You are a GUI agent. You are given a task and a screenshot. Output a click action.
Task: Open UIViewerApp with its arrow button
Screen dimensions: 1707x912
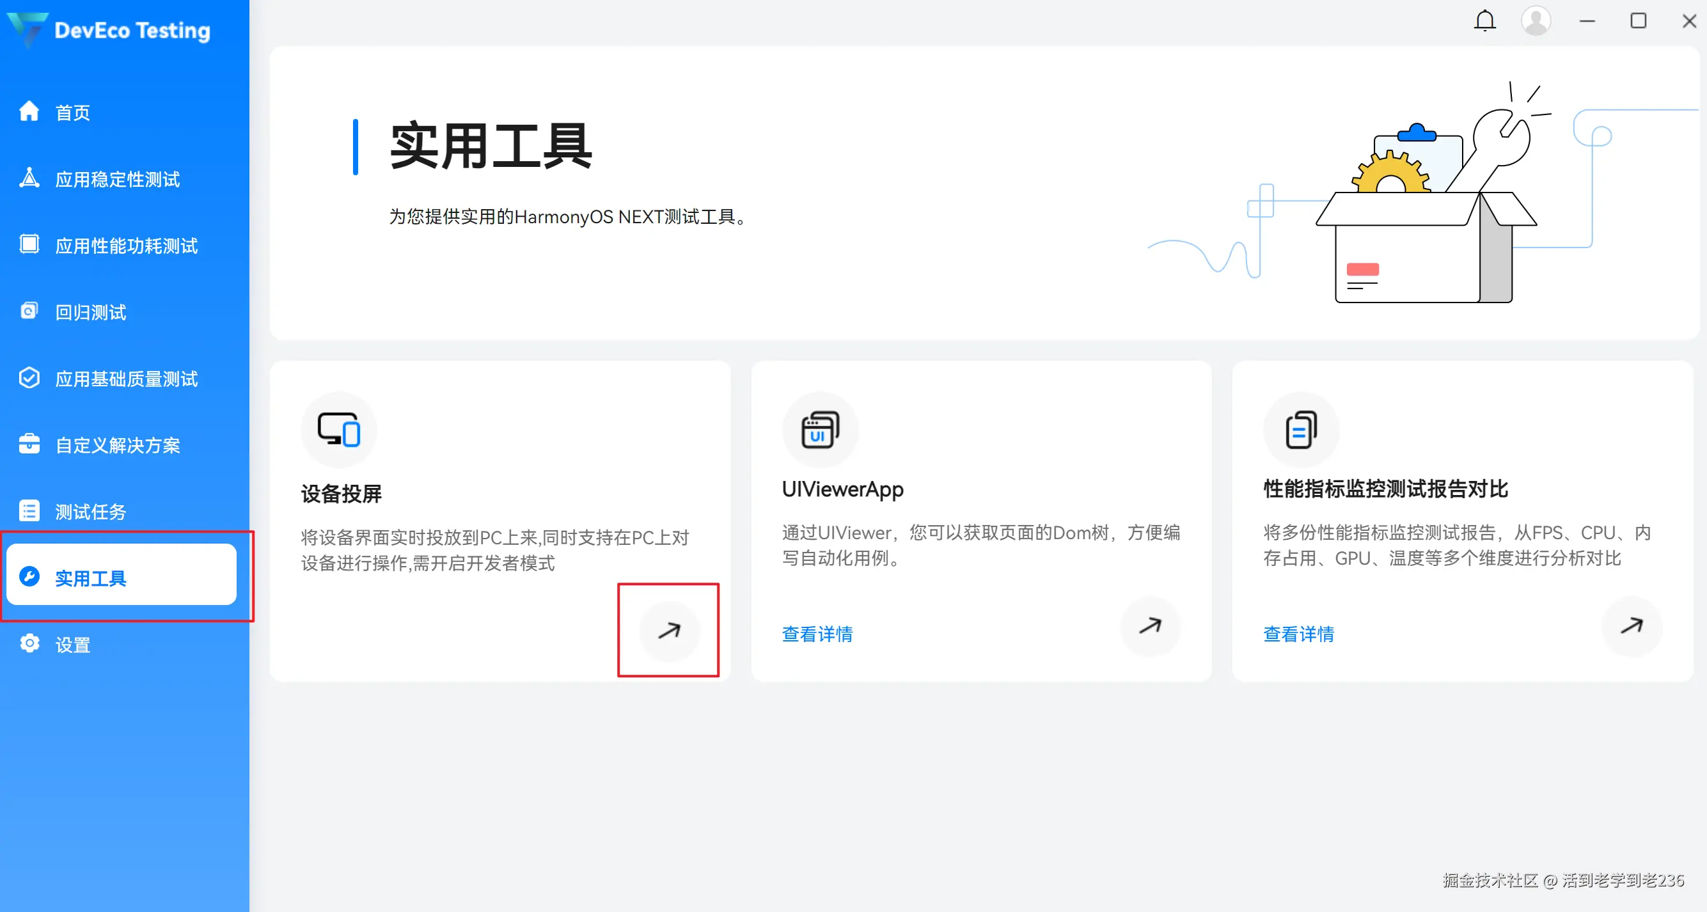click(1151, 625)
